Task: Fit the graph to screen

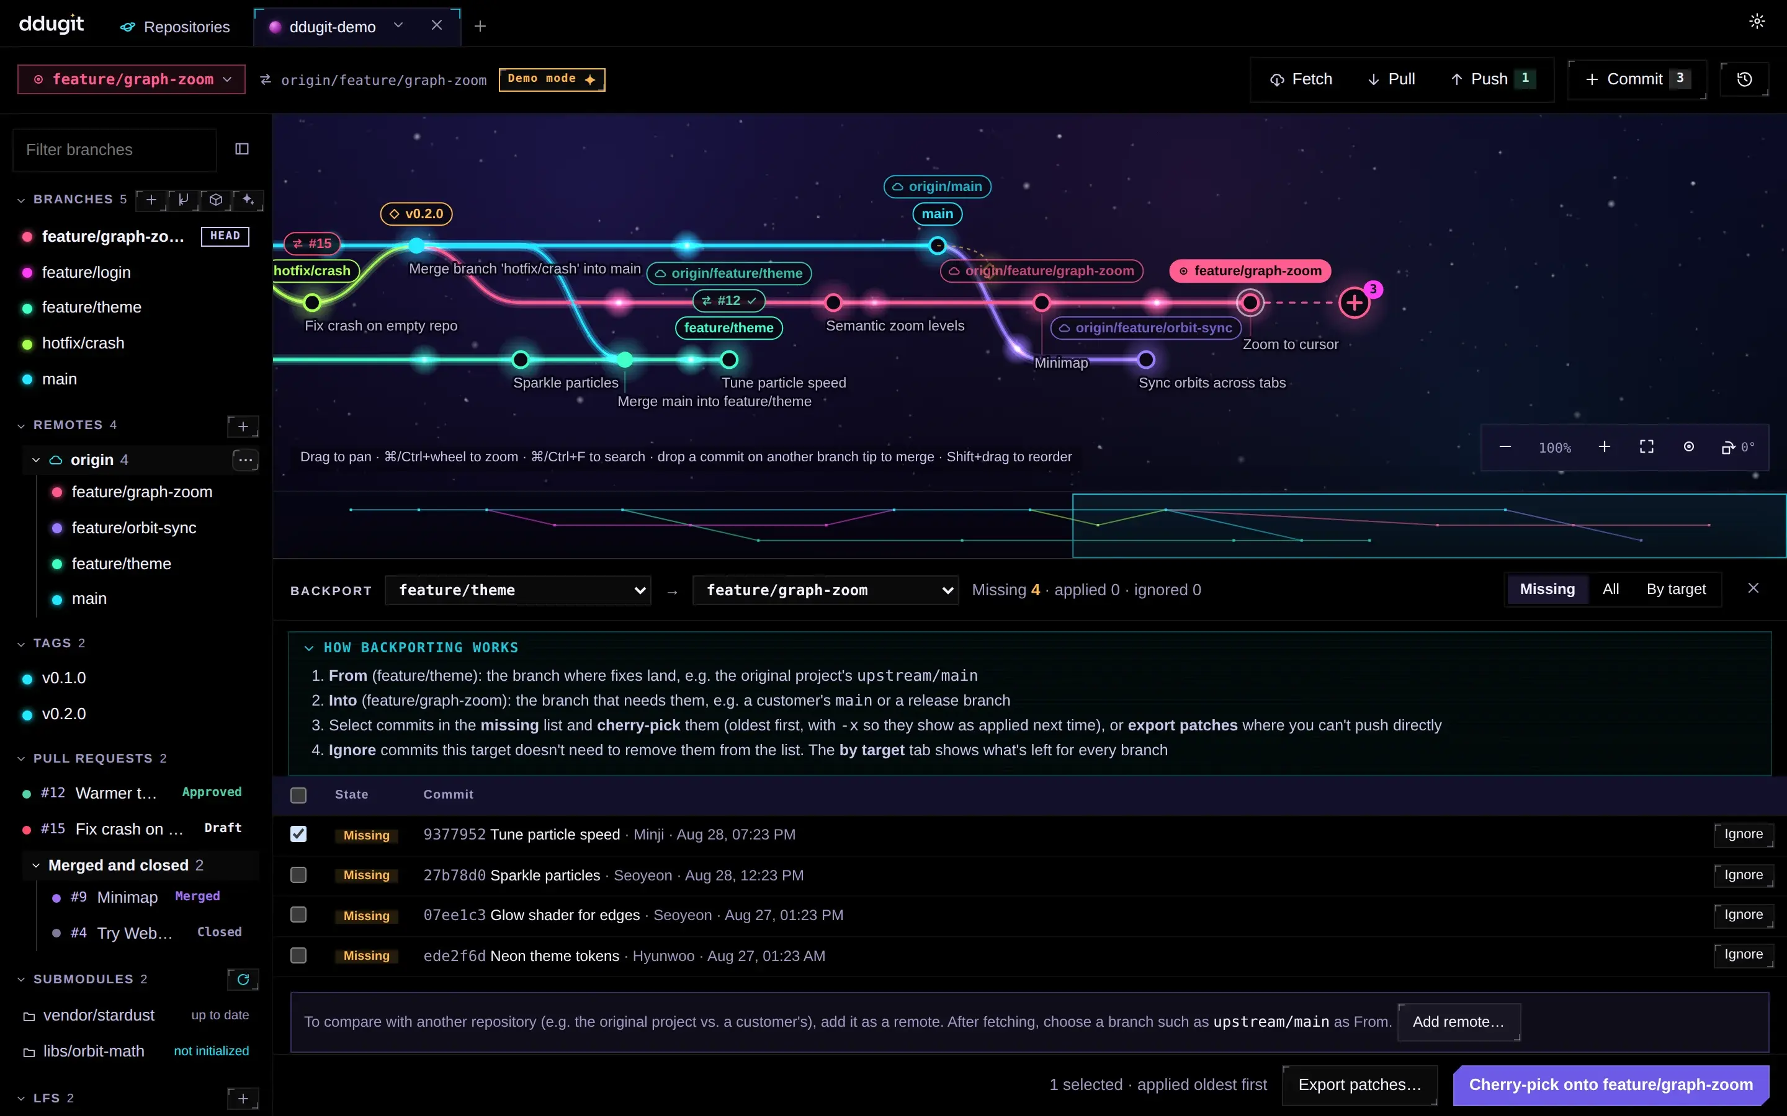Action: point(1647,447)
